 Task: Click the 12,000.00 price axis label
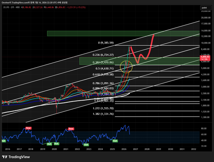pyautogui.click(x=206, y=36)
